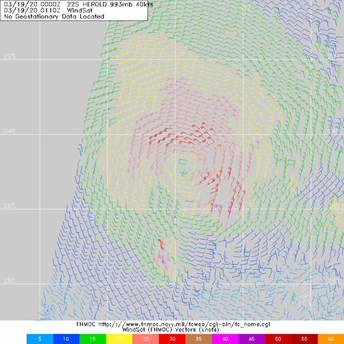Select the 55 knot legend swatch
The width and height of the screenshot is (344, 344).
coord(305,339)
